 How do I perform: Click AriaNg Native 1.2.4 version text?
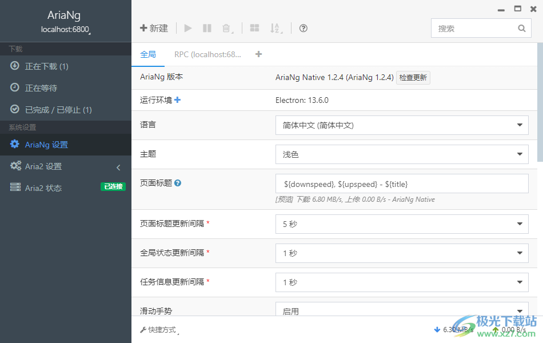(x=334, y=77)
